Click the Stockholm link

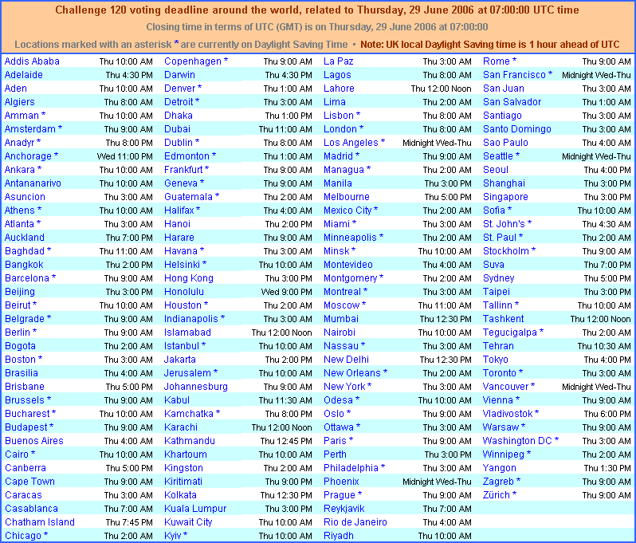point(506,251)
